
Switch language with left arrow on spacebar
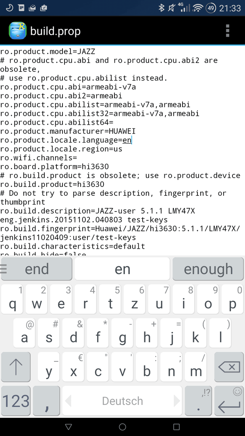pyautogui.click(x=68, y=401)
